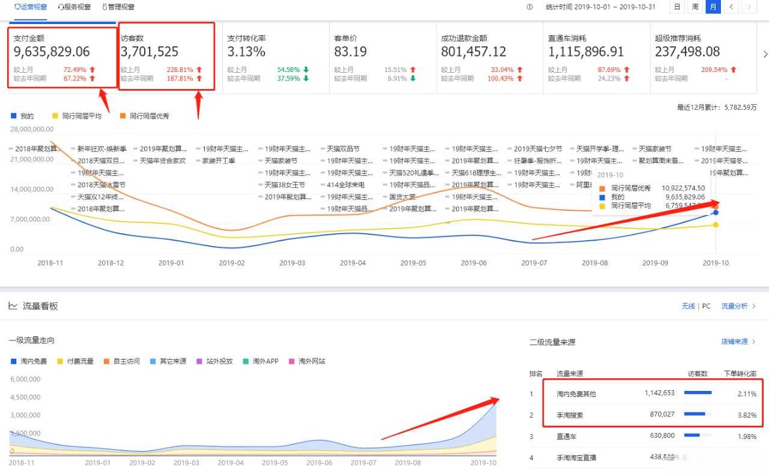Go to next period with right arrow
The height and width of the screenshot is (475, 769).
749,7
